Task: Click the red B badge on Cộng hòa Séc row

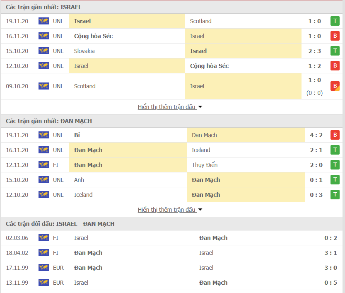Action: pos(335,36)
